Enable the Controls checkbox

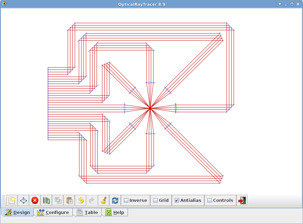coord(210,200)
